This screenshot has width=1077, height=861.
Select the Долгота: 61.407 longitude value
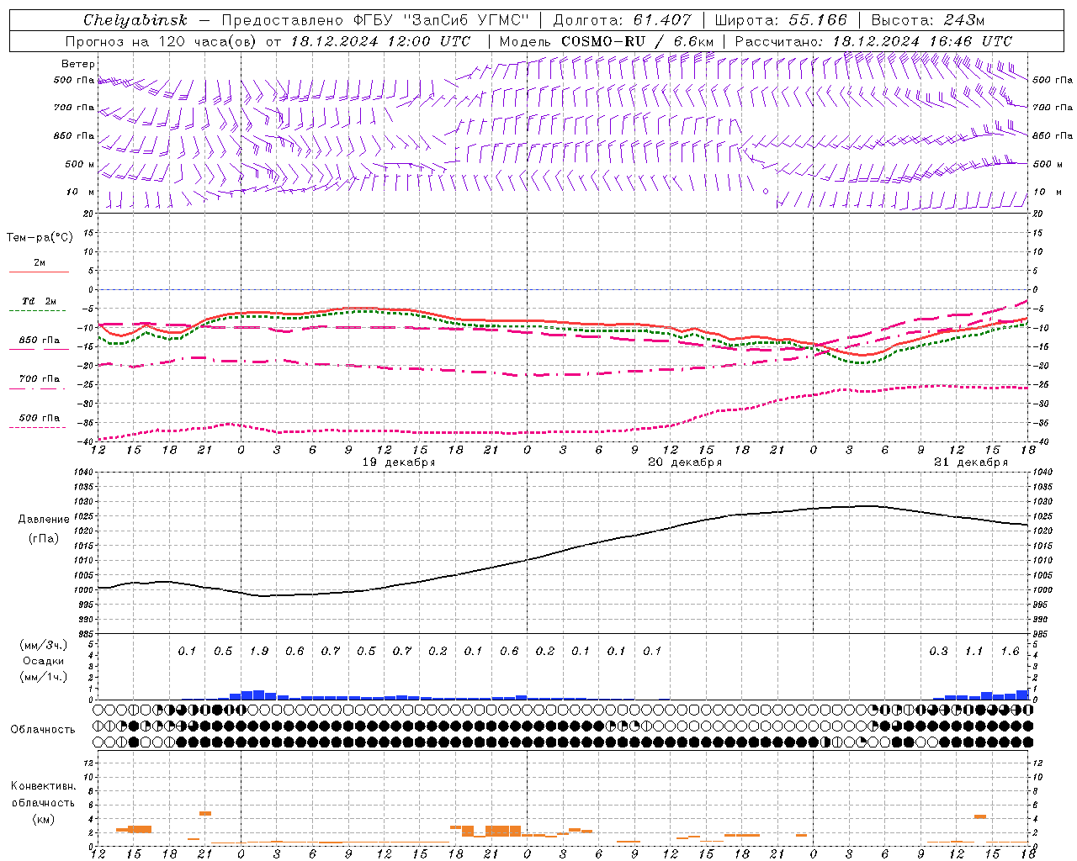pos(622,20)
